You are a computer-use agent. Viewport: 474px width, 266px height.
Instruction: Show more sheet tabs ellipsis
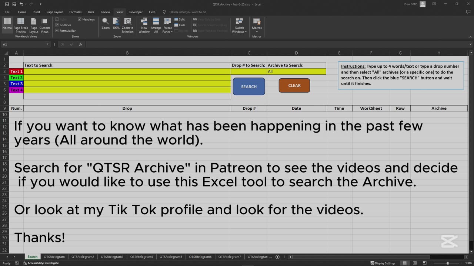[x=271, y=257]
